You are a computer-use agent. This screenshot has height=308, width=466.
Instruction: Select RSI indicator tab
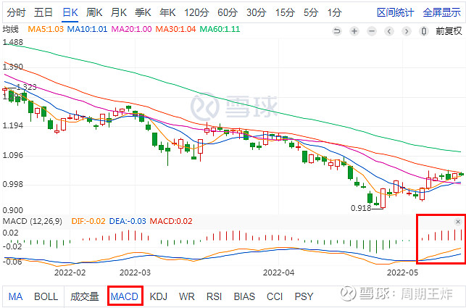pyautogui.click(x=215, y=296)
